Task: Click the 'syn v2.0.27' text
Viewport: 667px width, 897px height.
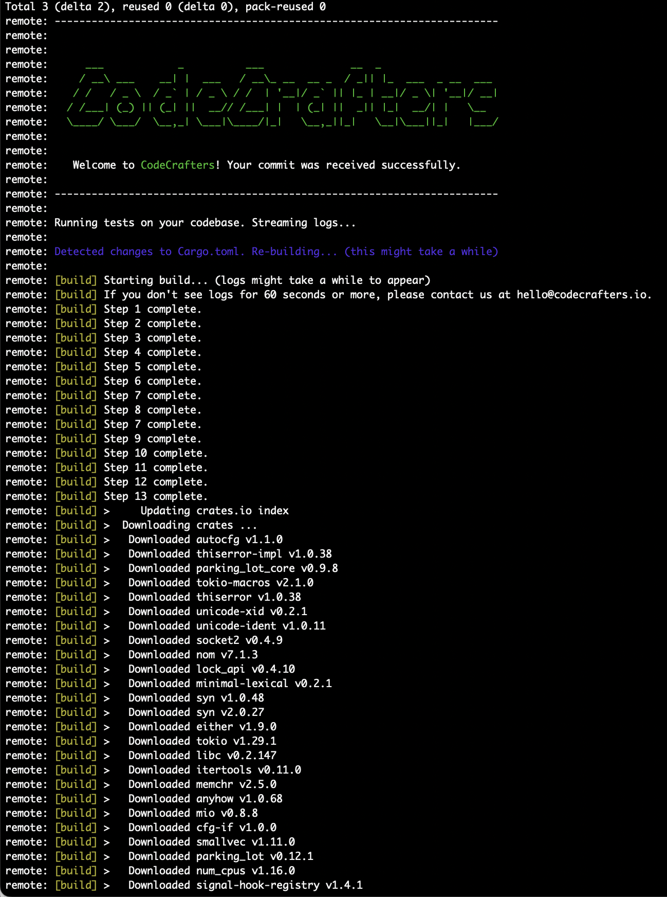Action: [230, 712]
